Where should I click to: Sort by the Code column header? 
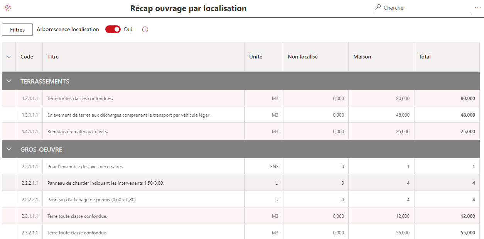(x=27, y=57)
